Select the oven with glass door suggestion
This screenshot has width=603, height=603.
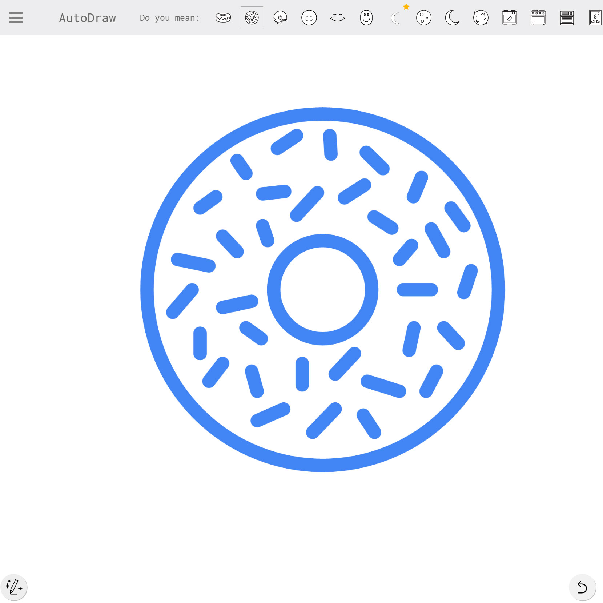509,17
